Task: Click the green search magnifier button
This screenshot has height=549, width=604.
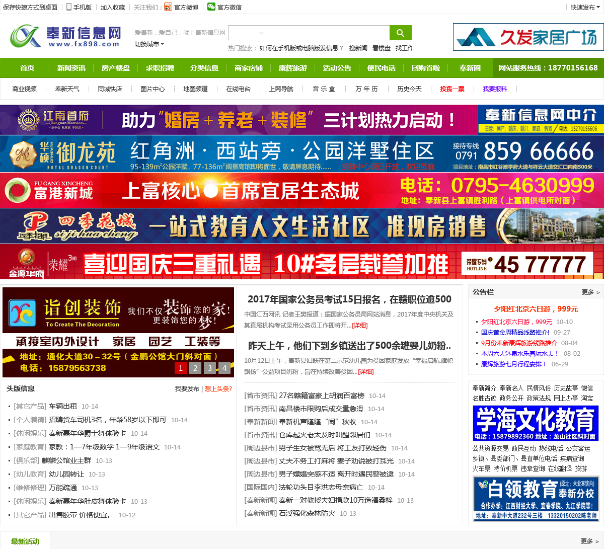Action: coord(400,33)
